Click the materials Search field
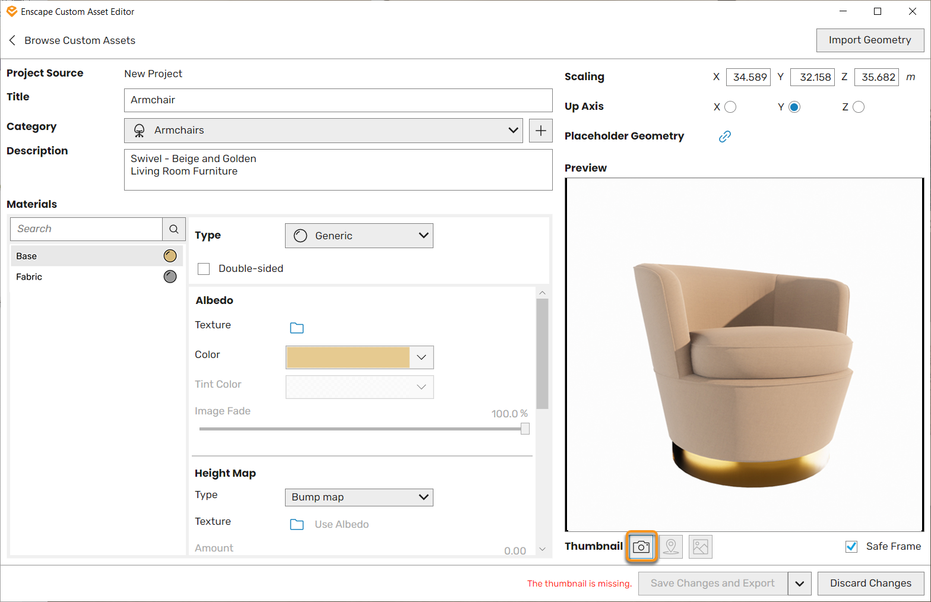931x602 pixels. (x=87, y=229)
